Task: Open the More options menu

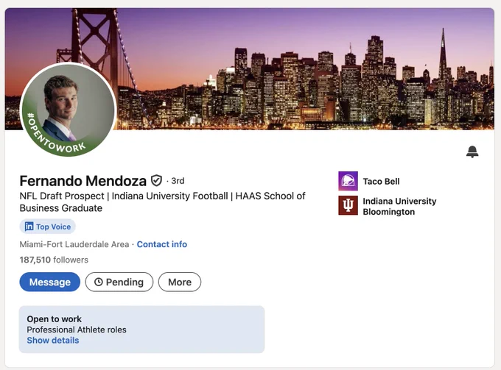Action: pos(180,282)
